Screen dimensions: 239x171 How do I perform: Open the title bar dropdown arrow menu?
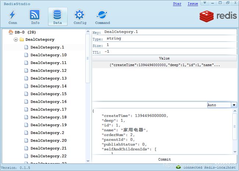[205, 3]
